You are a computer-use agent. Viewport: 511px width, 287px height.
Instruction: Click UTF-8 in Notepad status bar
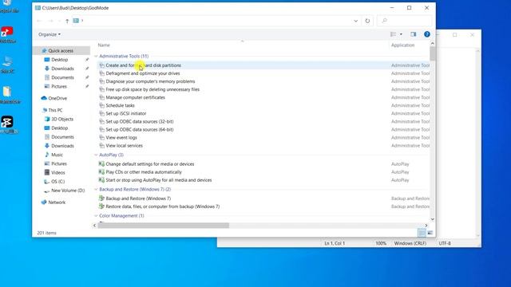[445, 243]
